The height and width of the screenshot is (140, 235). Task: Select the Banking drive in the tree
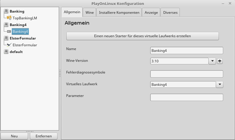[x=17, y=11]
